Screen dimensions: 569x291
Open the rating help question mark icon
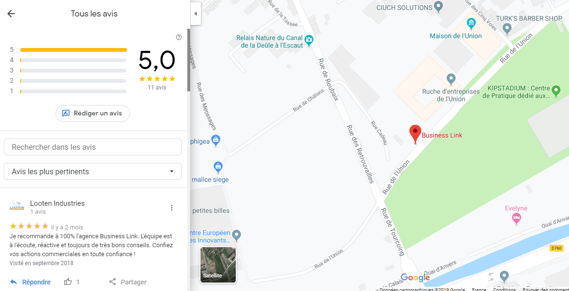click(179, 37)
